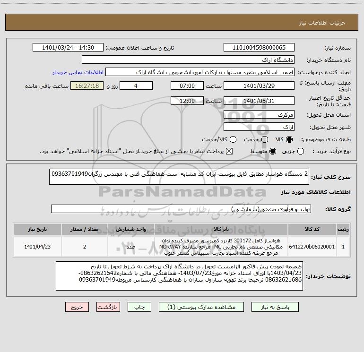Click the عدد unit cell
The width and height of the screenshot is (364, 352).
point(131,247)
